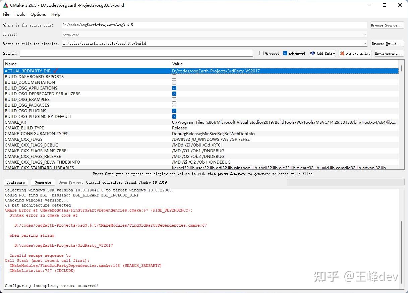Viewport: 408px width, 293px height.
Task: Uncheck BUILD_OSG_APPLICATIONS checkbox
Action: (174, 88)
